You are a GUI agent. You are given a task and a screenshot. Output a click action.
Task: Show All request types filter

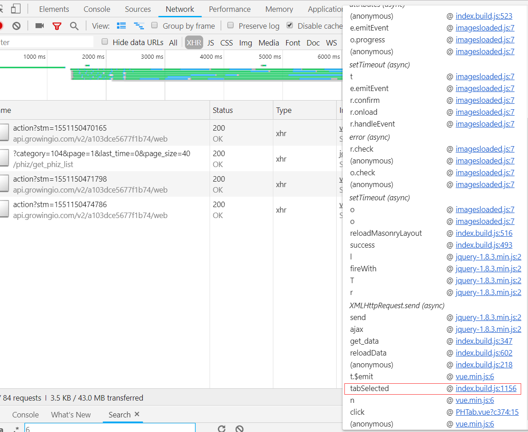click(x=173, y=43)
